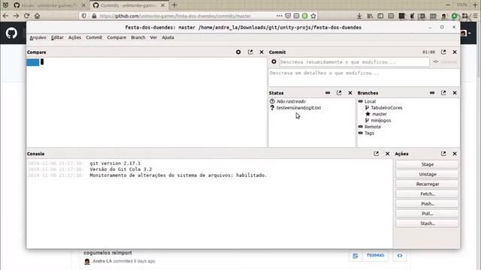
Task: Focus detailed commit description box
Action: click(x=364, y=77)
